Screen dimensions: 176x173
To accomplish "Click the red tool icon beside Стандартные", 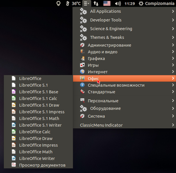I will (x=82, y=92).
